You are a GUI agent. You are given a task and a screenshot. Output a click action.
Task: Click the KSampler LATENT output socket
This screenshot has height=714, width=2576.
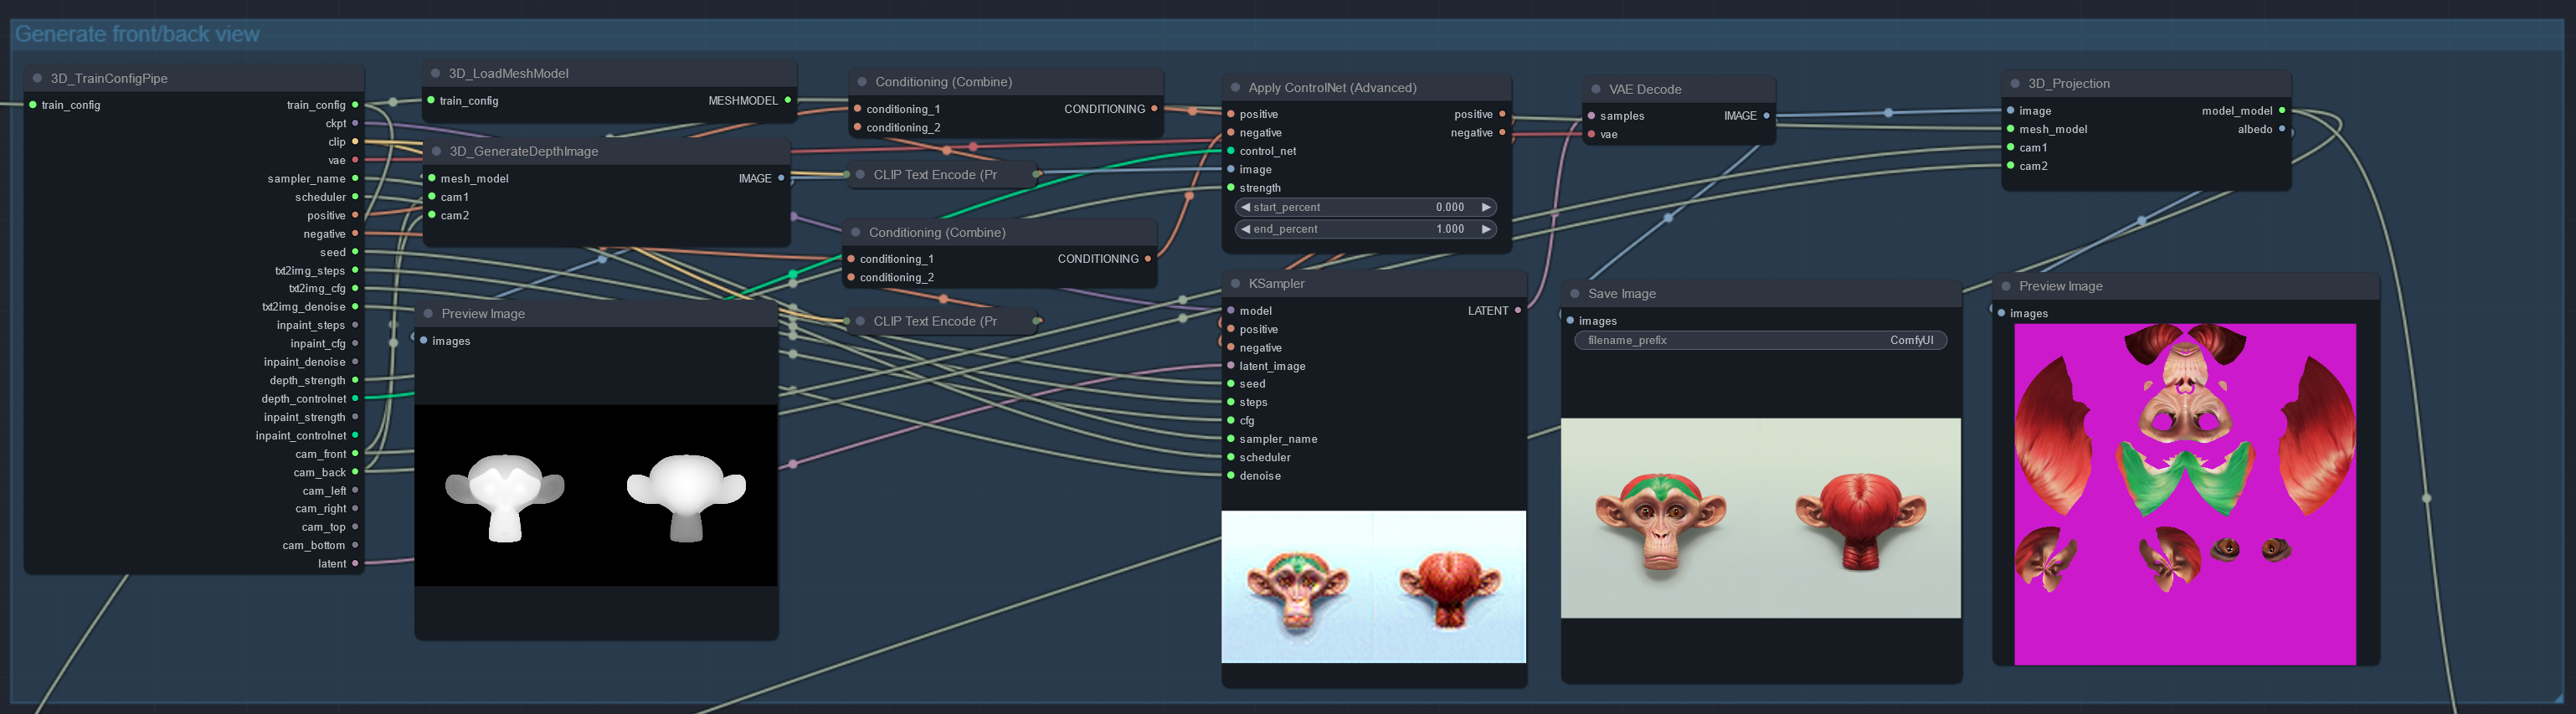[x=1517, y=311]
